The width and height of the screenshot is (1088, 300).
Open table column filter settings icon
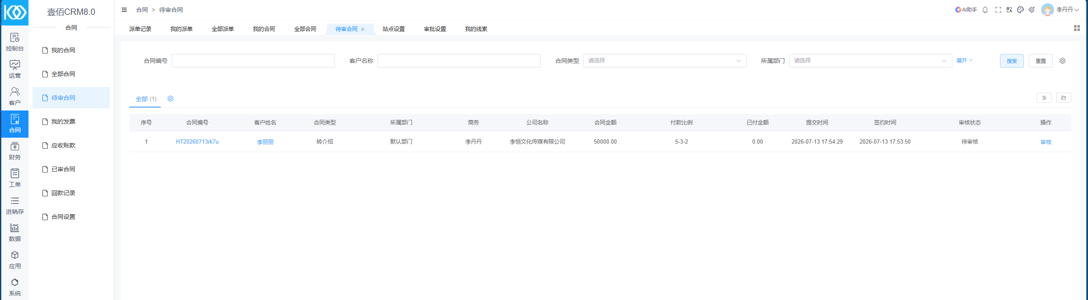pyautogui.click(x=1044, y=98)
